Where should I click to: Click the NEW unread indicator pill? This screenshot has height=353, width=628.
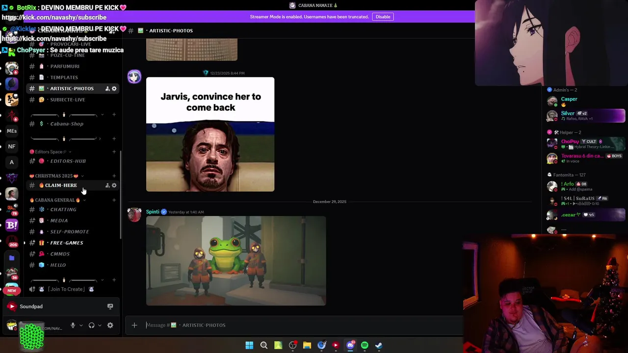[12, 290]
